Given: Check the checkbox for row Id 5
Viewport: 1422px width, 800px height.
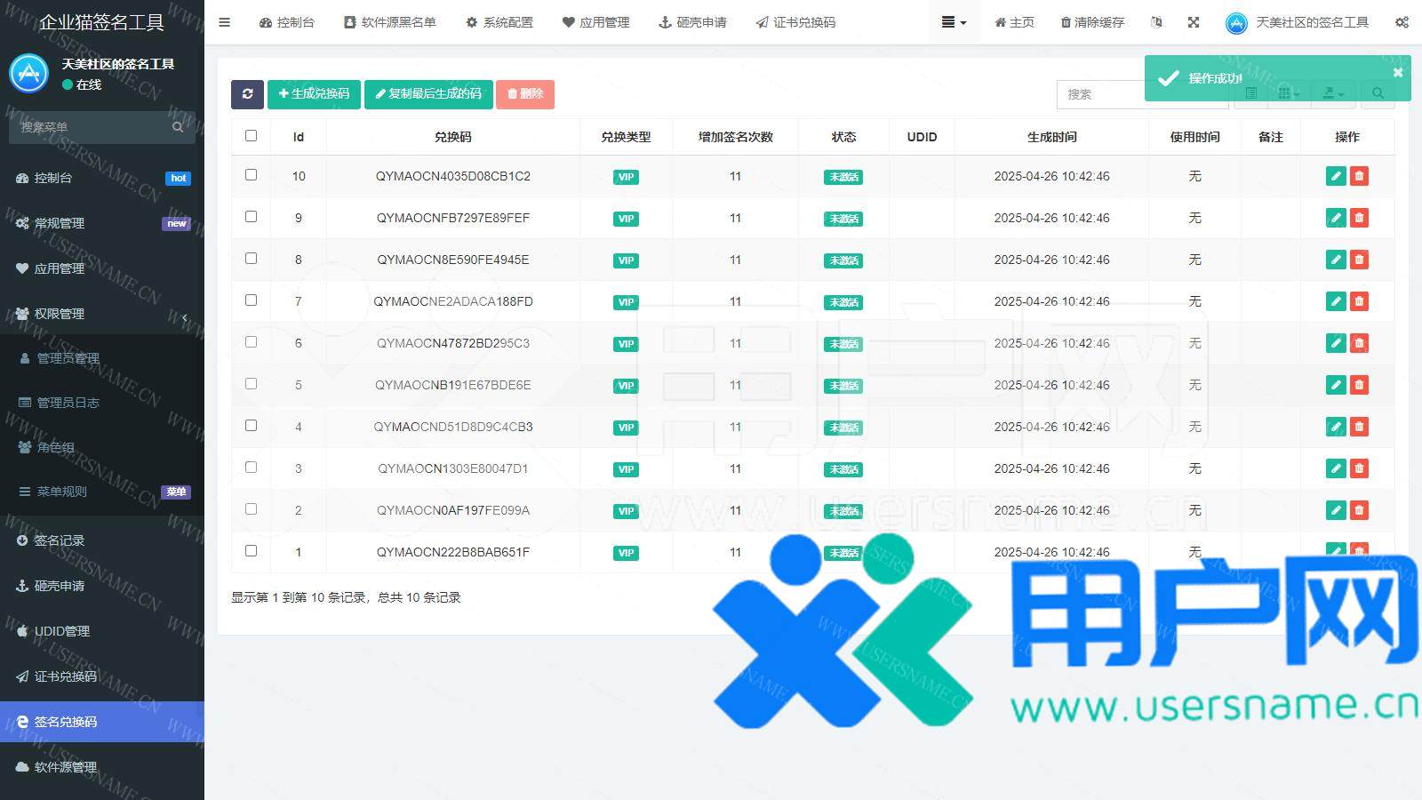Looking at the screenshot, I should pos(251,384).
